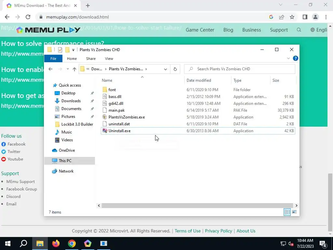The height and width of the screenshot is (250, 333).
Task: Click the Properties icon in Explorer quick access toolbar
Action: coord(60,50)
